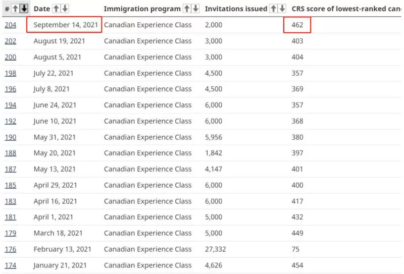This screenshot has width=404, height=274.
Task: Sort Immigration program ascending arrow
Action: [x=187, y=9]
